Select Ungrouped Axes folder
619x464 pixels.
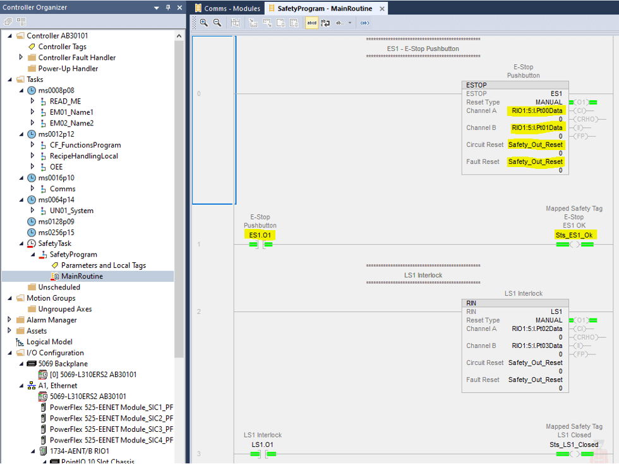coord(64,309)
